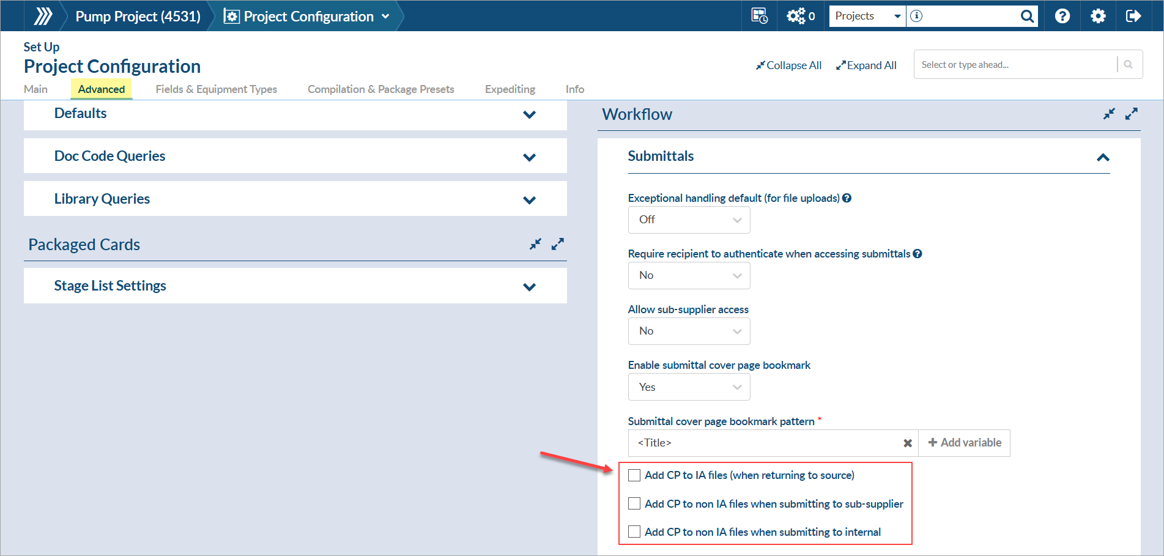This screenshot has width=1164, height=556.
Task: Open Allow sub-supplier access dropdown
Action: point(689,331)
